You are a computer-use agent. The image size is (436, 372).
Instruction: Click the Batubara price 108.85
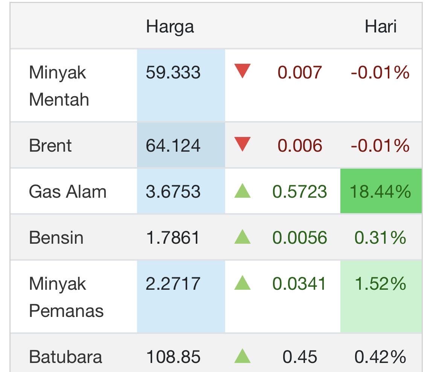[173, 357]
